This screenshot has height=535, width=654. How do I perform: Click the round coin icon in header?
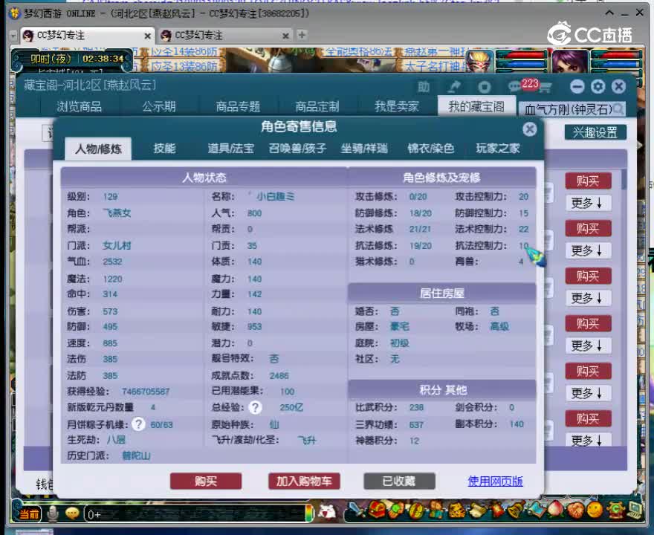[x=484, y=87]
